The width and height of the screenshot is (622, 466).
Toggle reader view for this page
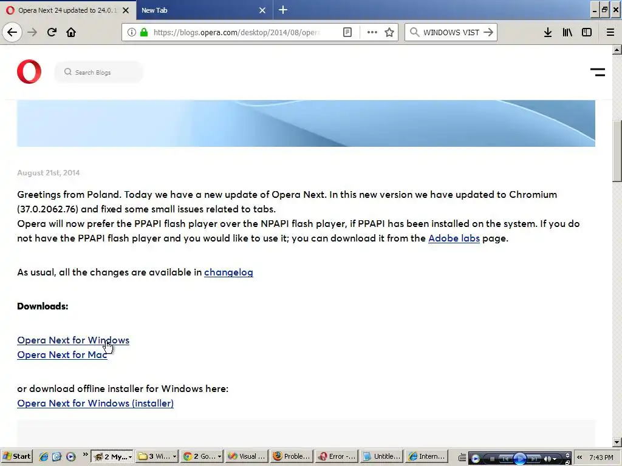[x=347, y=32]
